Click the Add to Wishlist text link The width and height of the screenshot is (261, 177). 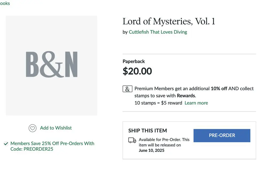[56, 128]
